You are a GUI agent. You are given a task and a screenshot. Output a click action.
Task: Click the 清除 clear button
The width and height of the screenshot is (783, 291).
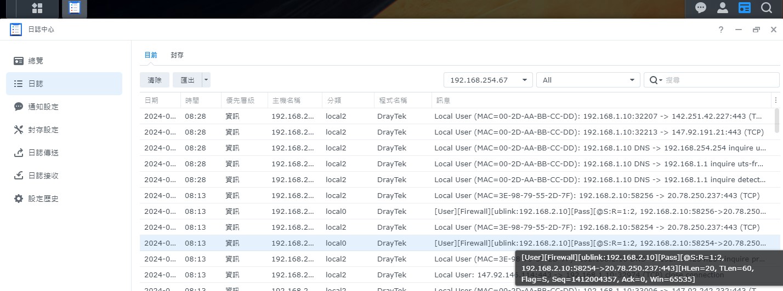pos(155,80)
